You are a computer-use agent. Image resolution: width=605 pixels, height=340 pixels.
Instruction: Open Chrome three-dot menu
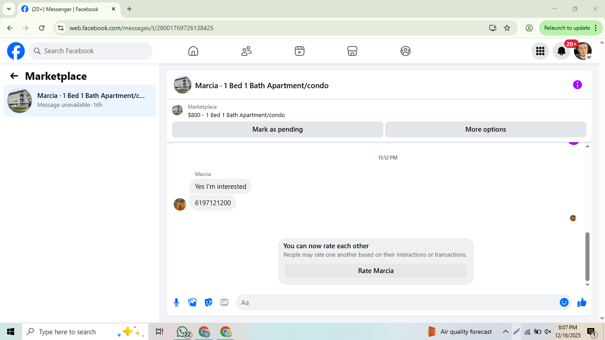coord(596,28)
